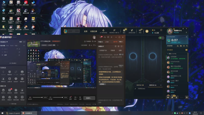Switch to 在线用户 tab in 弹幕助手
Image resolution: width=204 pixels, height=115 pixels.
(103, 50)
